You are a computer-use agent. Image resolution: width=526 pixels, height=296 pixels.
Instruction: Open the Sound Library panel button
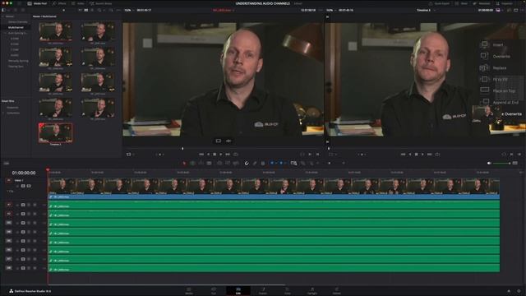coord(100,3)
